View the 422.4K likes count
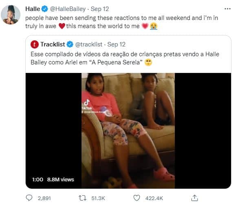 154,198
